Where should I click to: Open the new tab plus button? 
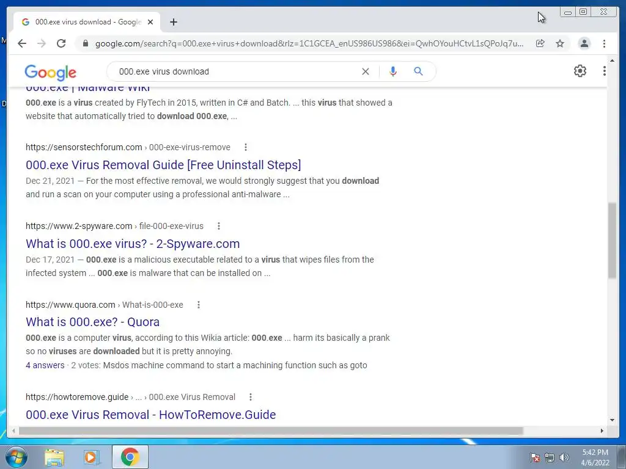[173, 22]
